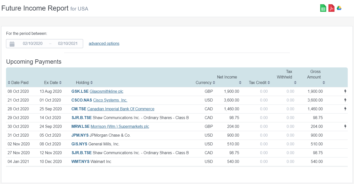
Task: Open the advanced options link
Action: click(104, 43)
